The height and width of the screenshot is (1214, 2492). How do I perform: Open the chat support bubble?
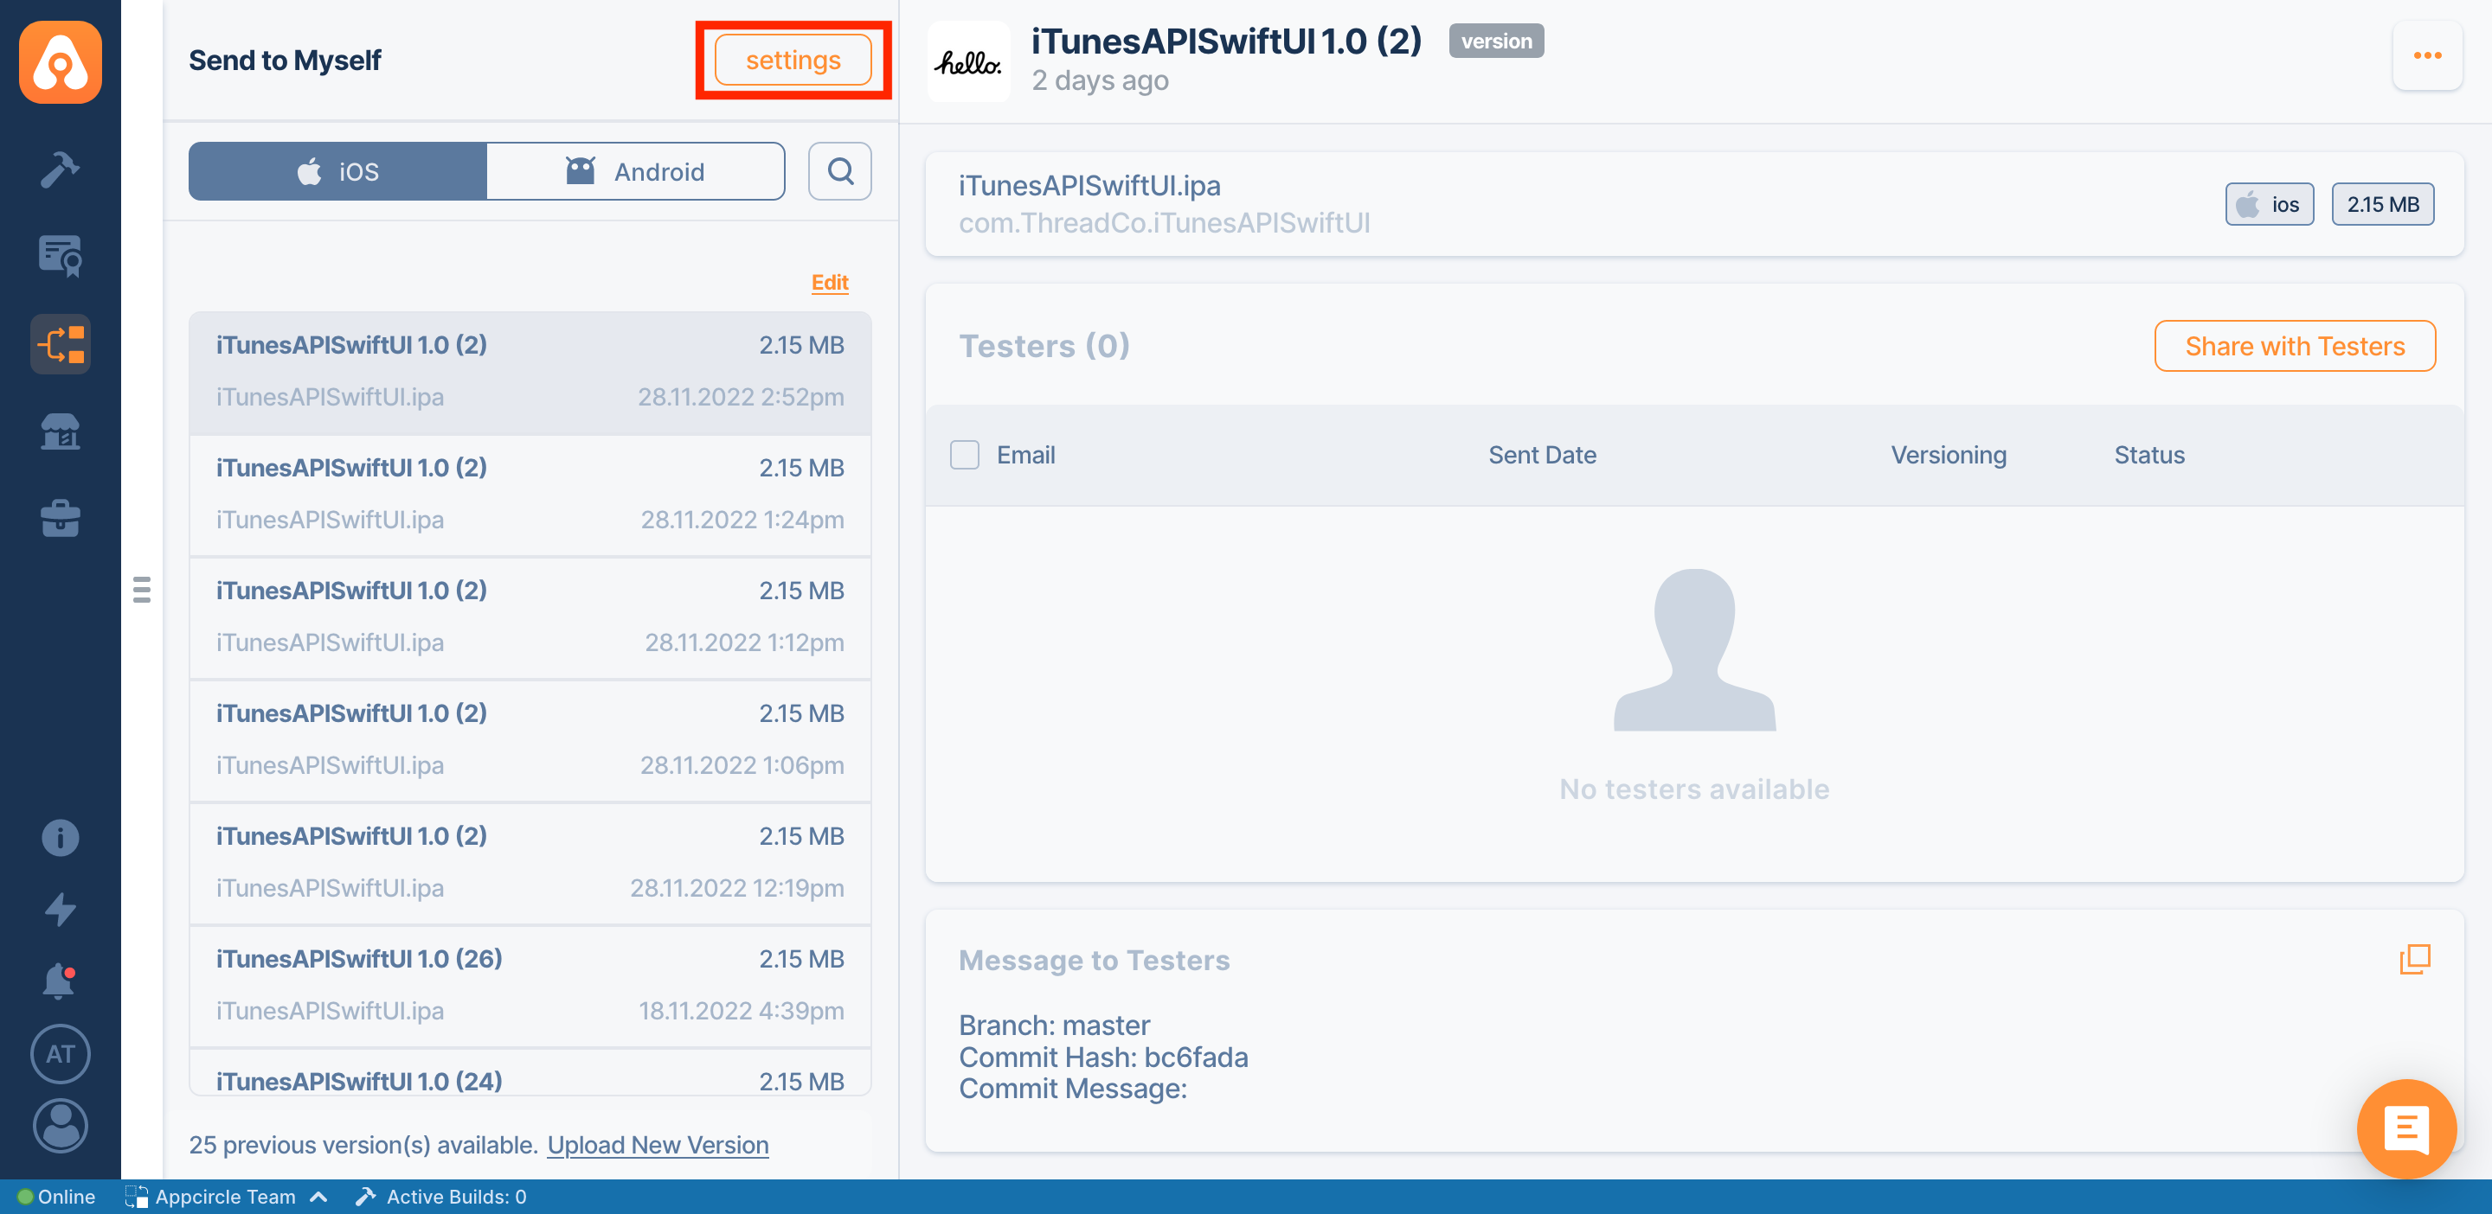pos(2407,1128)
